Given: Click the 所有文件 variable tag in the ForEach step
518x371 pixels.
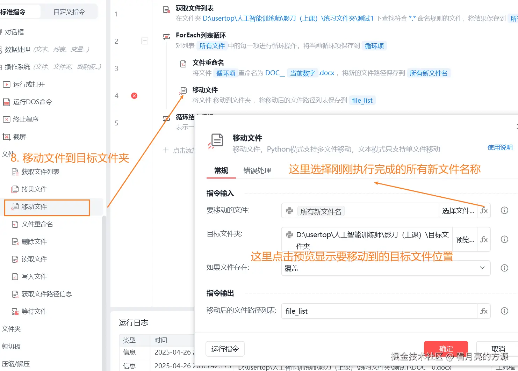Looking at the screenshot, I should coord(212,46).
